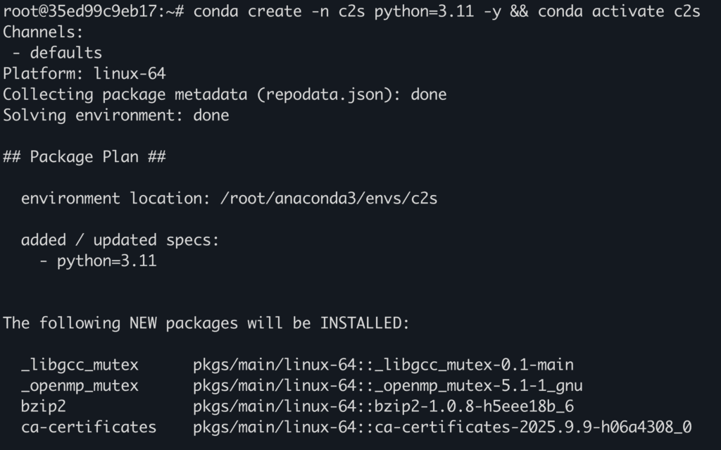Click the ca-certificates package name
Screen dimensions: 721x450
click(89, 427)
